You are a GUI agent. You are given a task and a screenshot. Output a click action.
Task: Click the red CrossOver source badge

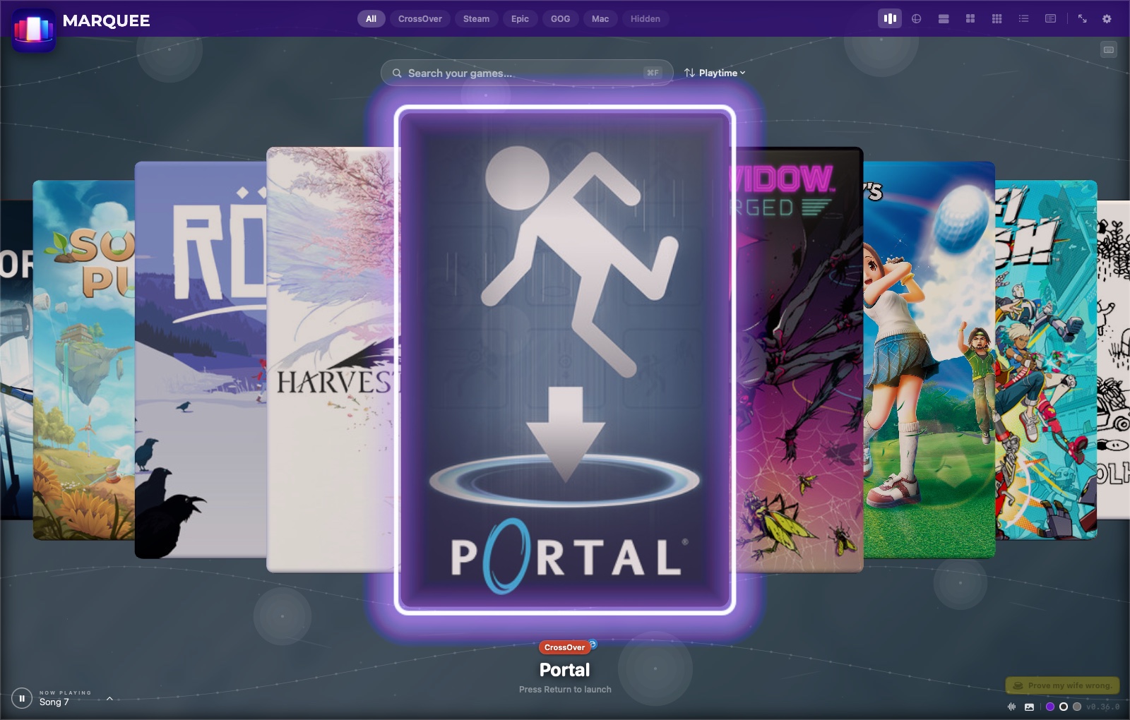coord(564,647)
